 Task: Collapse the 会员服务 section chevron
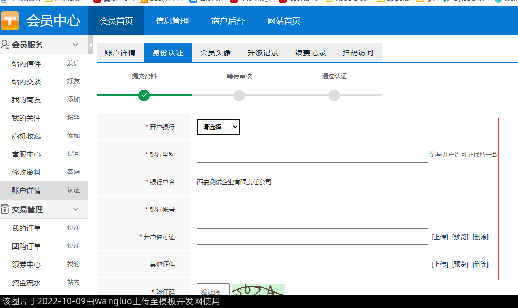tap(75, 45)
